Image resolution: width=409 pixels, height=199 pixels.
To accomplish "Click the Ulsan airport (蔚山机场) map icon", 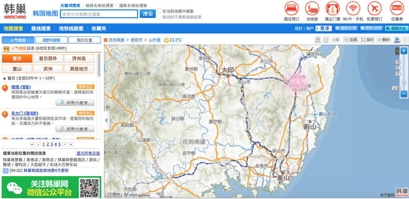I will tap(315, 114).
